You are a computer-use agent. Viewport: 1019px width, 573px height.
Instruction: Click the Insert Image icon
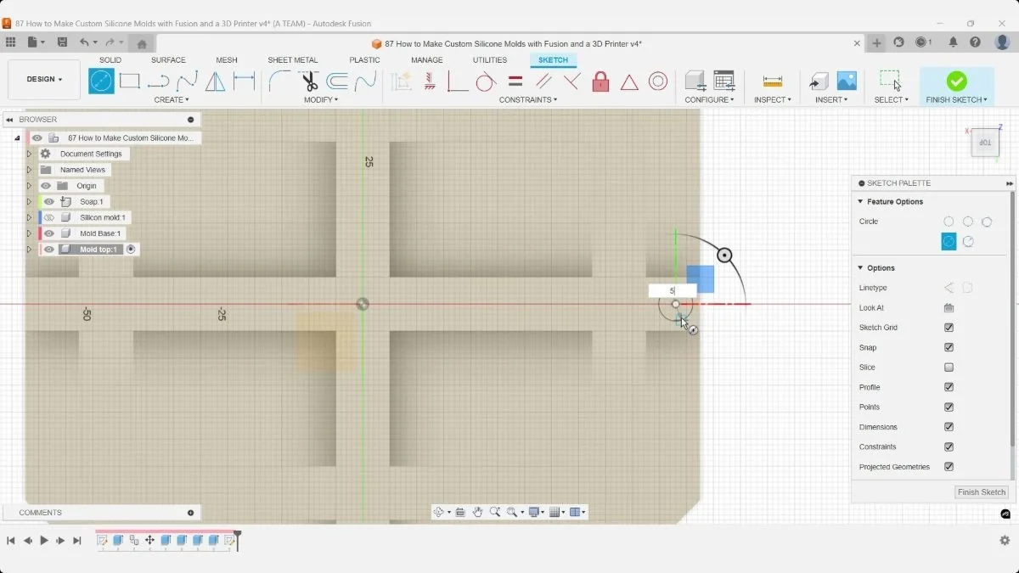pos(847,81)
